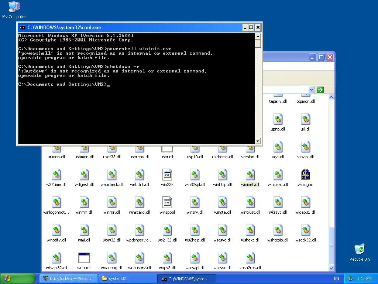This screenshot has width=378, height=284.
Task: Click the wkssvc.dll file name
Action: tap(278, 212)
